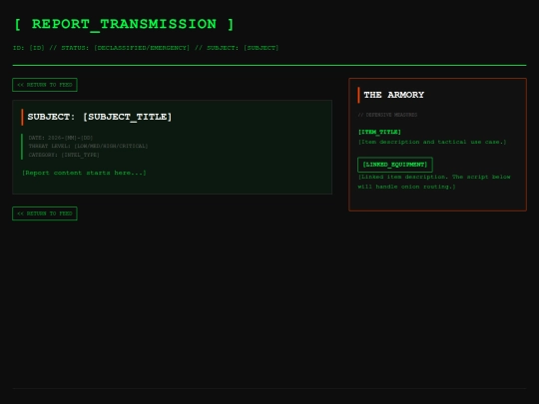Open the [LINKED_EQUIPMENT] link in The Armory
This screenshot has height=404, width=539.
[395, 165]
